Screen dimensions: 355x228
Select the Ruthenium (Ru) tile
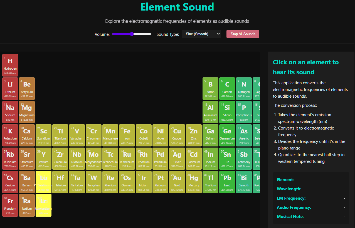[x=127, y=159]
